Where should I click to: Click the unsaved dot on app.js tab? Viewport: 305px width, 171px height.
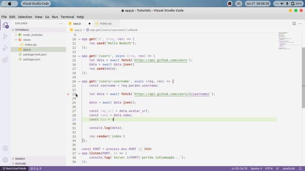(x=90, y=23)
